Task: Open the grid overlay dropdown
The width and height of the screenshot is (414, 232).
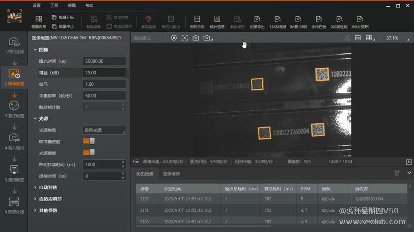Action: pyautogui.click(x=370, y=38)
